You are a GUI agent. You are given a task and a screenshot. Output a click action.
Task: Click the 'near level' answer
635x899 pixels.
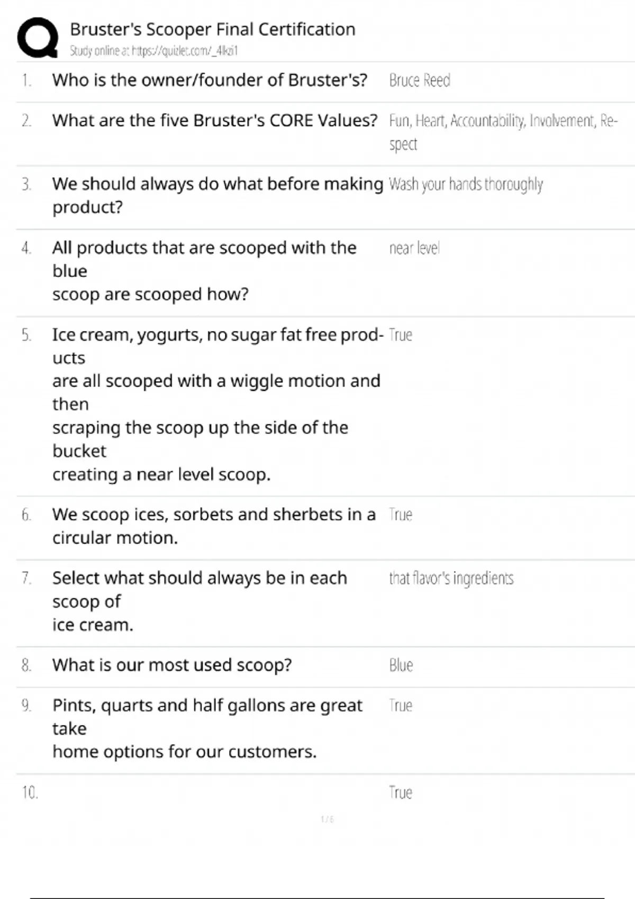click(414, 248)
